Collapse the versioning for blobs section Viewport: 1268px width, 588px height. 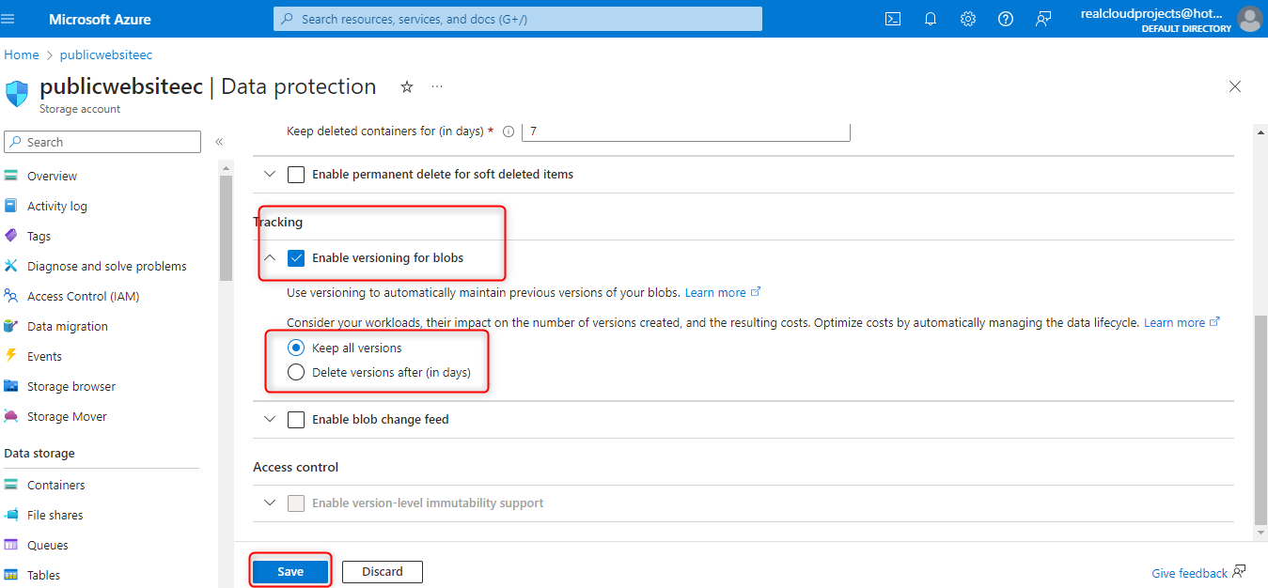pos(270,257)
